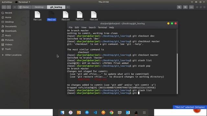
Task: Click the network icon in system tray
Action: point(192,2)
